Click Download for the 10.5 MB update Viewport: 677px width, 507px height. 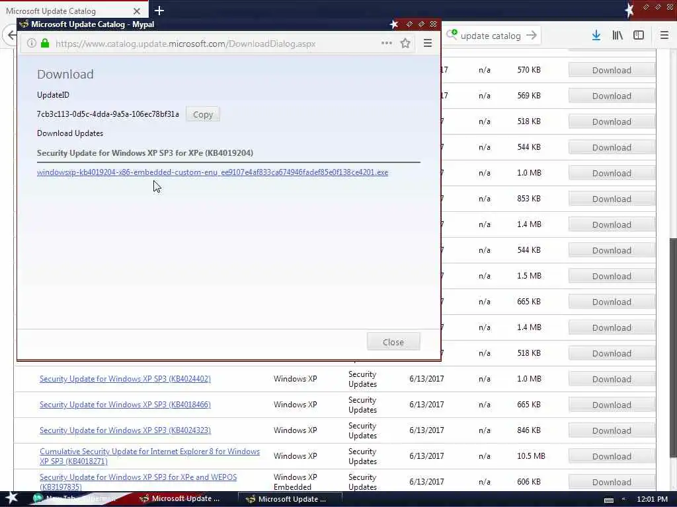click(612, 456)
